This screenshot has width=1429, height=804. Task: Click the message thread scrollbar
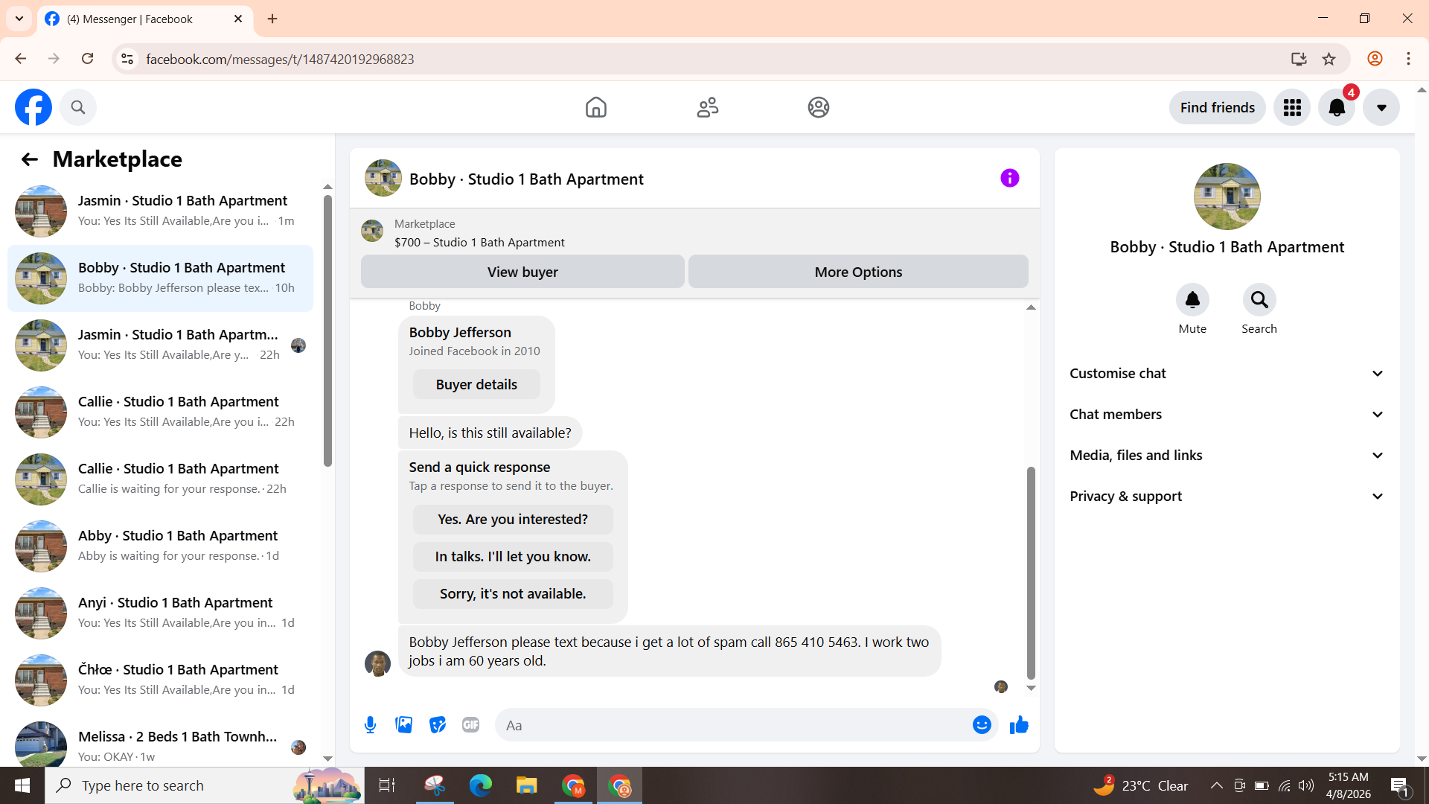(1031, 573)
